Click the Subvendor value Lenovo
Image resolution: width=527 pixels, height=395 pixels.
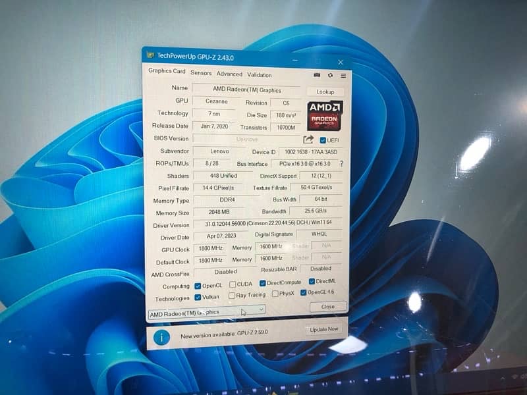tap(219, 151)
